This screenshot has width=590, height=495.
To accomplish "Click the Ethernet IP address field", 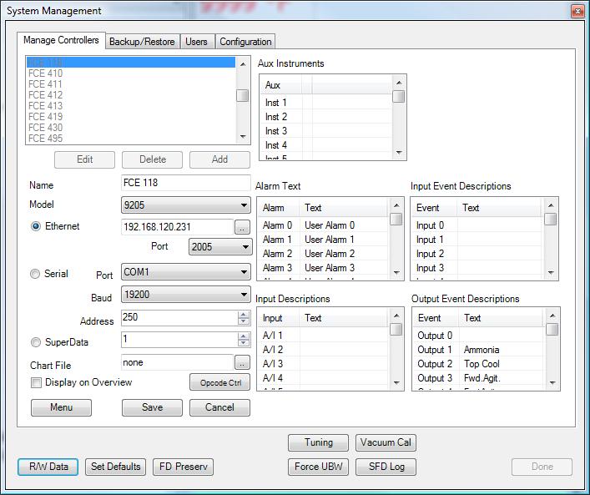I will (177, 227).
